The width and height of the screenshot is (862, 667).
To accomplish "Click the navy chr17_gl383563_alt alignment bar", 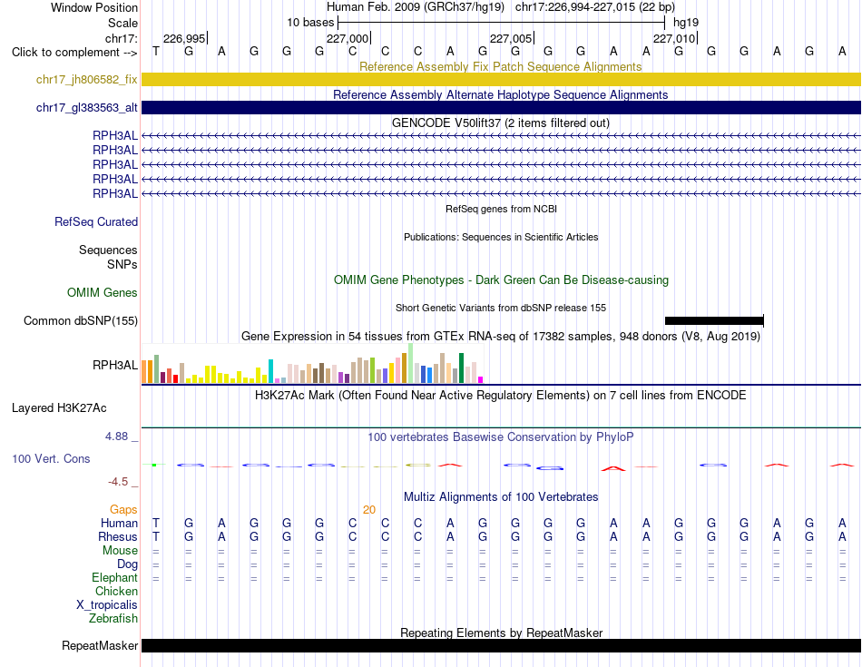I will click(501, 107).
